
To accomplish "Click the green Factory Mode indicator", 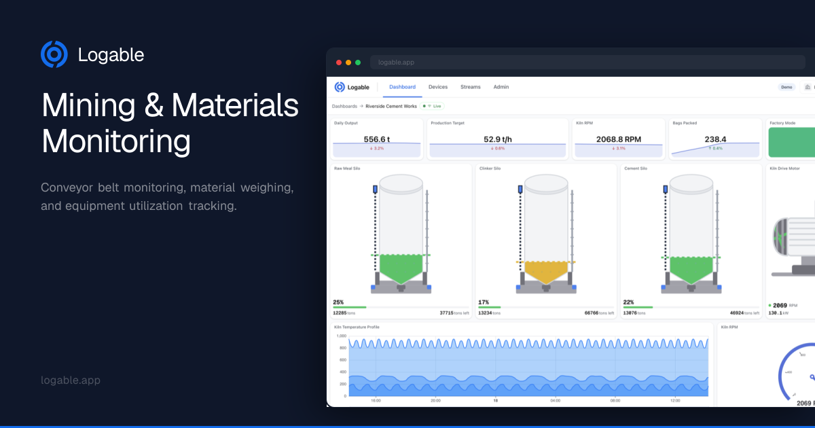I will click(792, 143).
